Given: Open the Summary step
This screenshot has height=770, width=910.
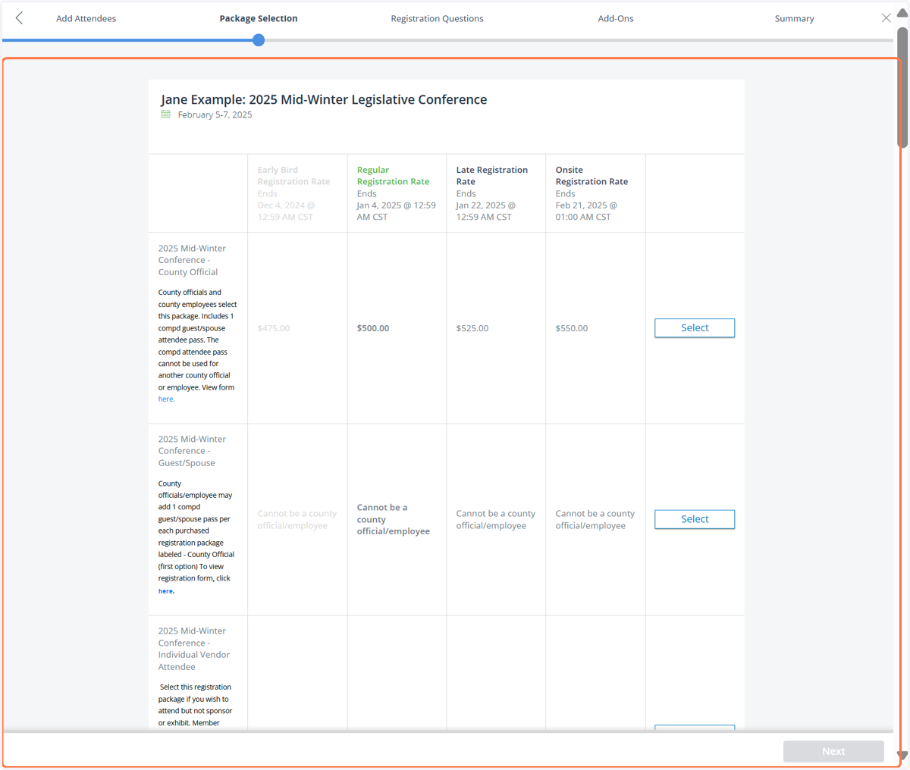Looking at the screenshot, I should coord(794,18).
